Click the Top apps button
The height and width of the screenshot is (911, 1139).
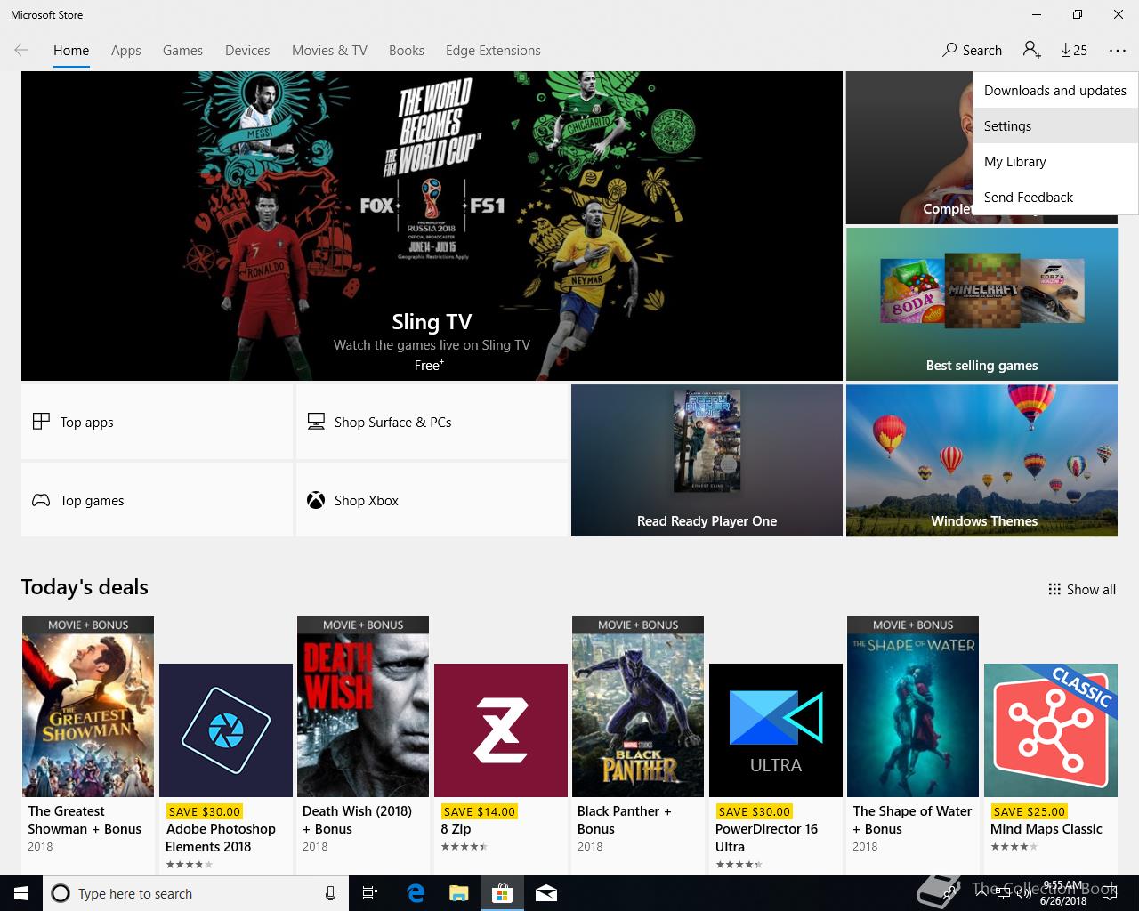point(158,422)
